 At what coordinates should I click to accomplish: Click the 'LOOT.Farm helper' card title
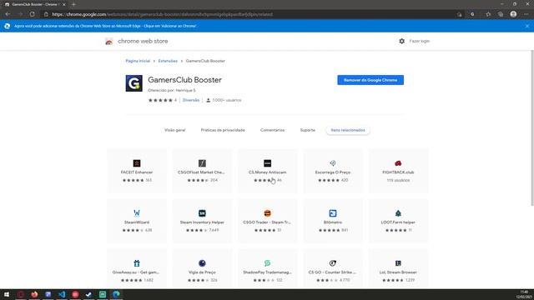pyautogui.click(x=398, y=222)
